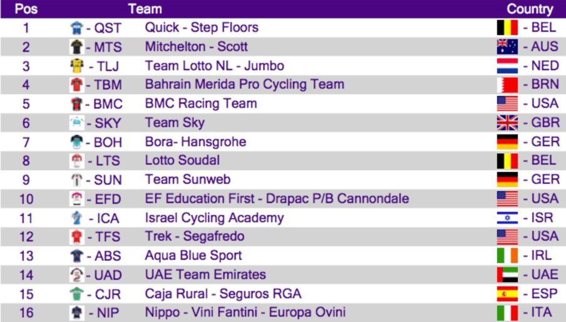Image resolution: width=566 pixels, height=322 pixels.
Task: Click the Israel flag icon
Action: (x=507, y=218)
